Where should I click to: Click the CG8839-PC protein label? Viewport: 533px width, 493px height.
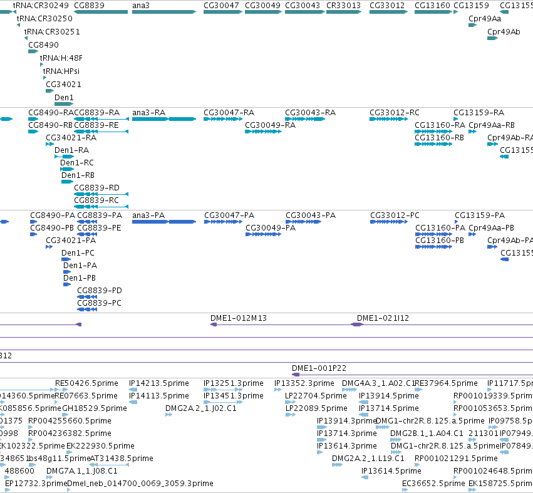click(x=99, y=303)
